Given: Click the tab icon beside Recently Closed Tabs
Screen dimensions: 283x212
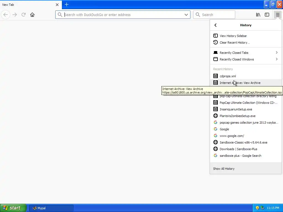Looking at the screenshot, I should pyautogui.click(x=216, y=52).
